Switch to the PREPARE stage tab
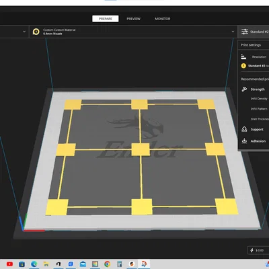 pyautogui.click(x=106, y=19)
